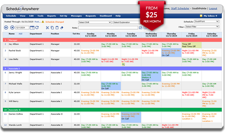Image resolution: width=225 pixels, height=136 pixels.
Task: Open the Select Filter dropdown
Action: 202,27
